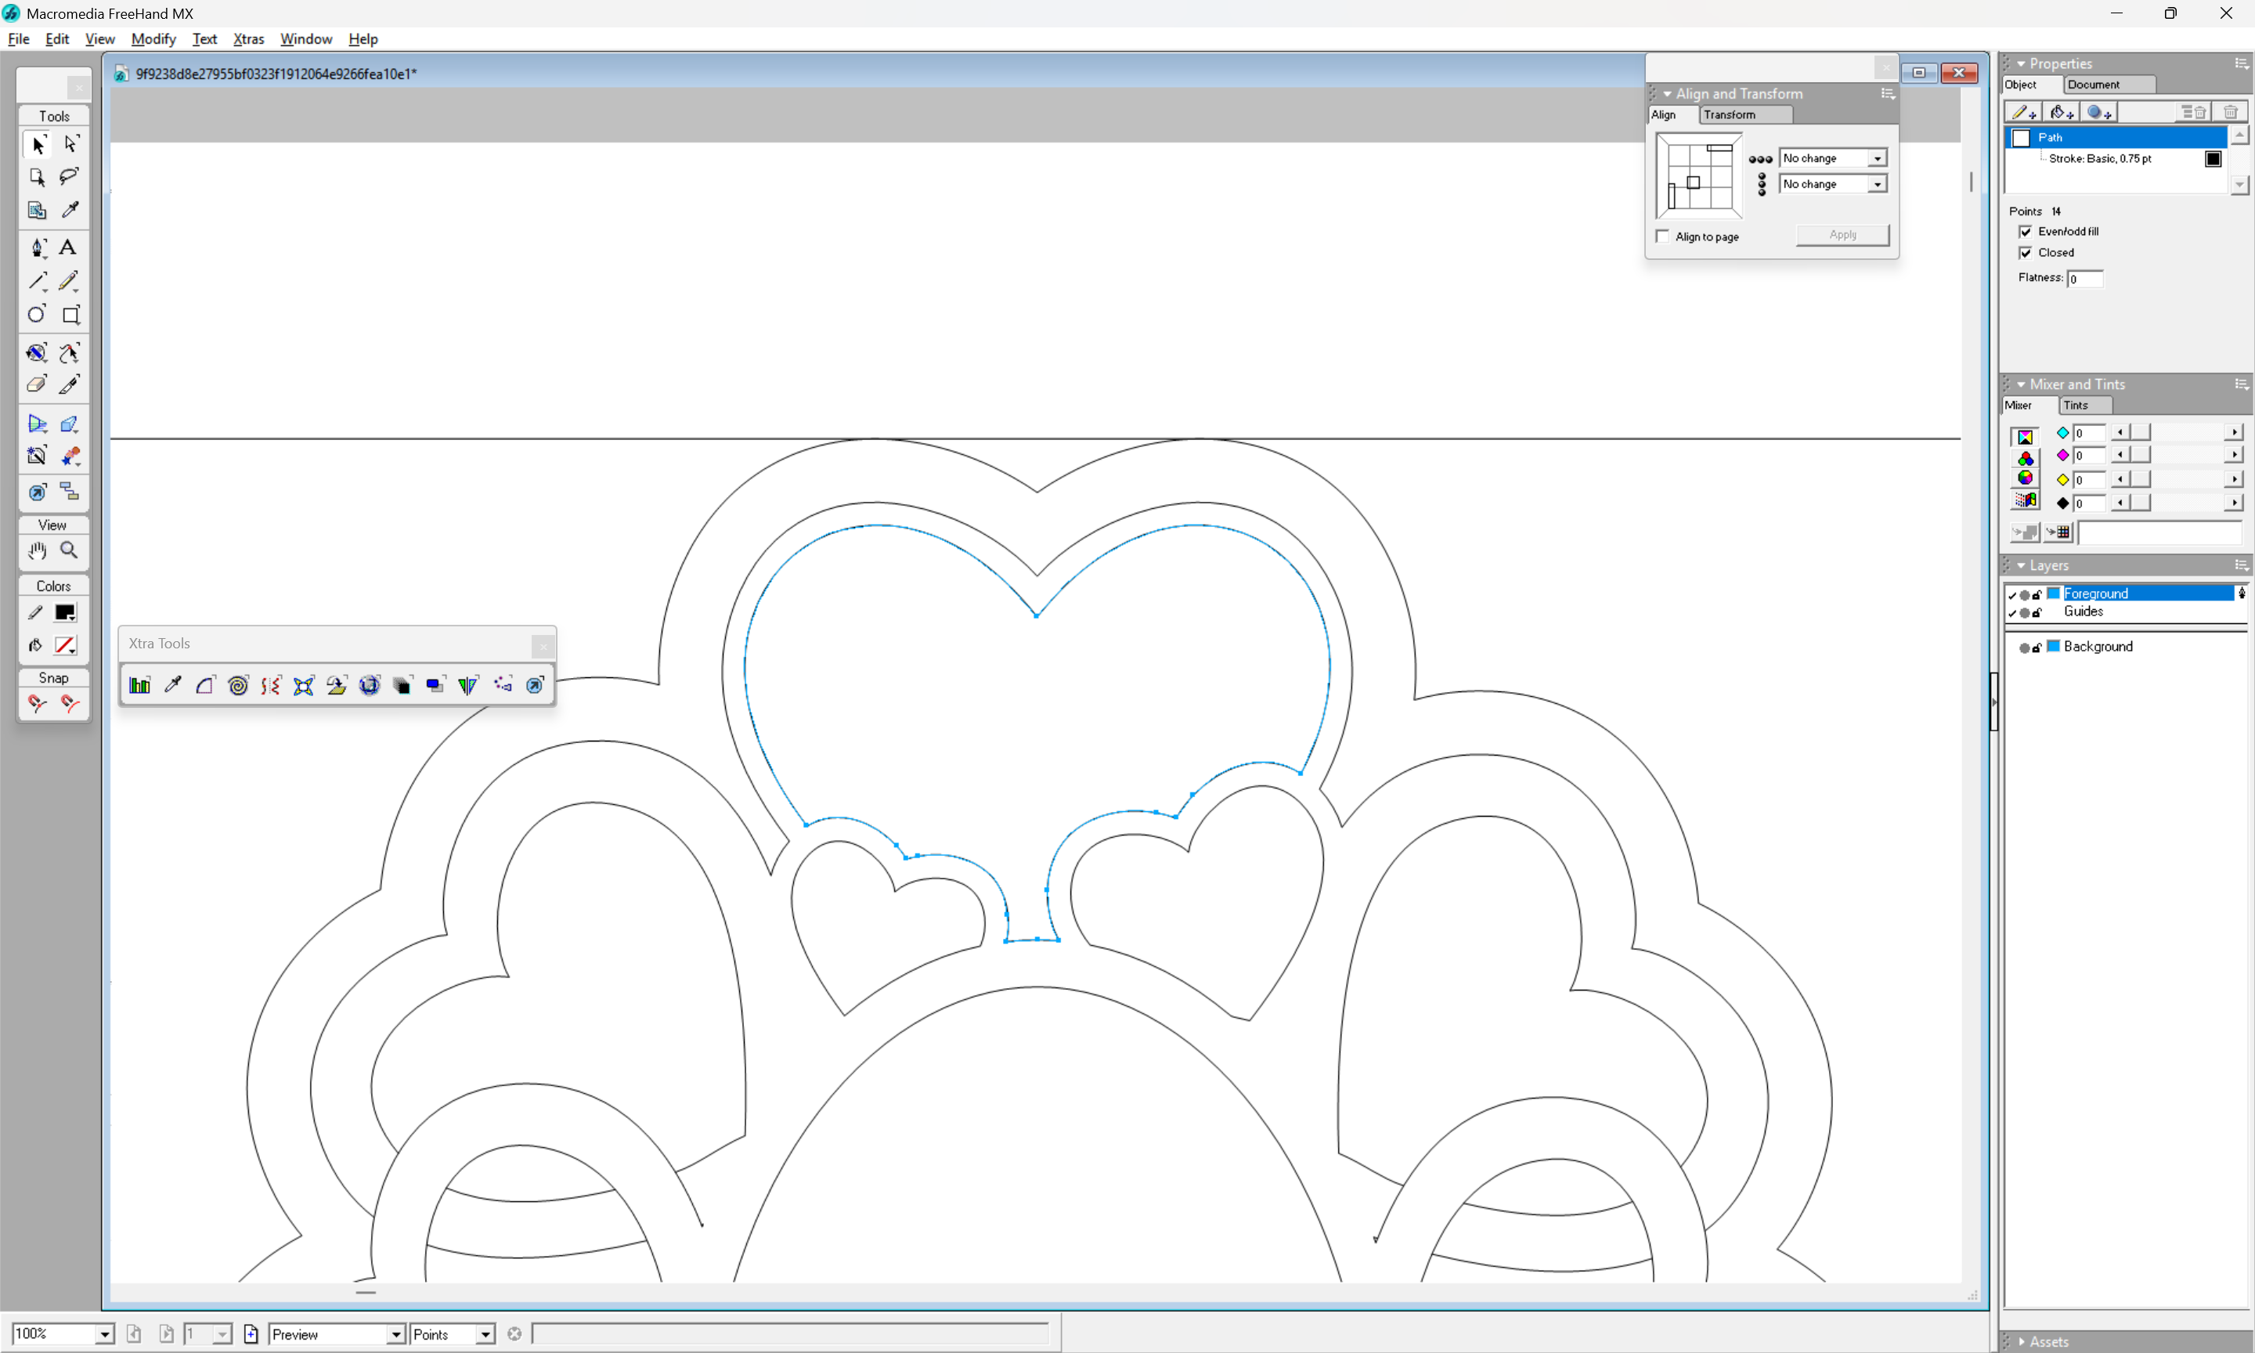This screenshot has height=1353, width=2255.
Task: Select the Hand tool
Action: [38, 550]
